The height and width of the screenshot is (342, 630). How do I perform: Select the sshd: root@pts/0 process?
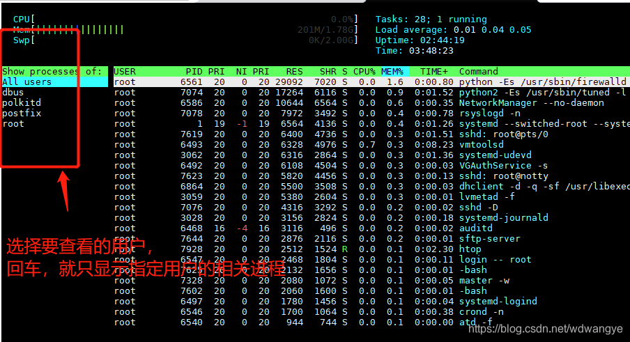[371, 134]
